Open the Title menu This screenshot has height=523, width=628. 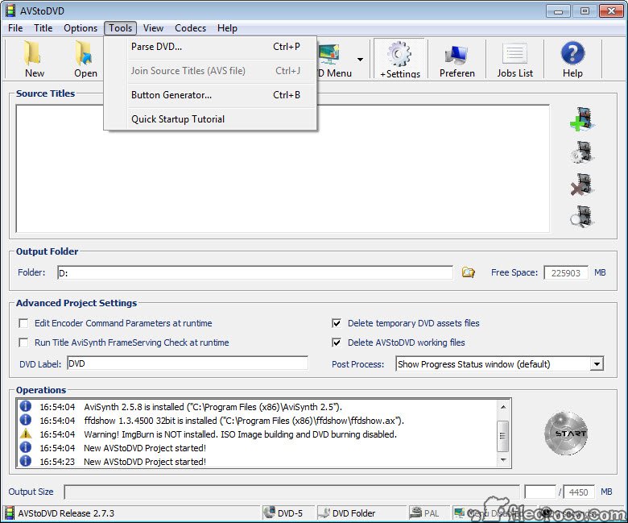click(x=43, y=28)
